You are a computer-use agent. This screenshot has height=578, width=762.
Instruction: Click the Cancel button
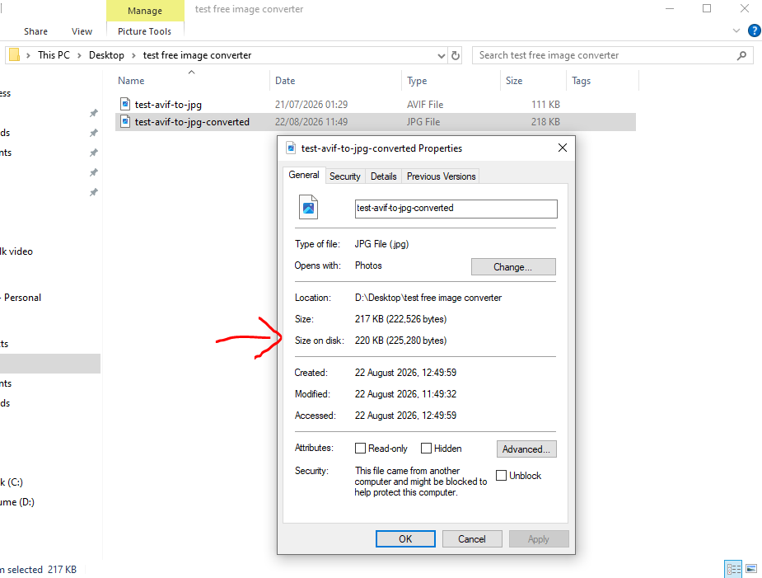tap(472, 538)
